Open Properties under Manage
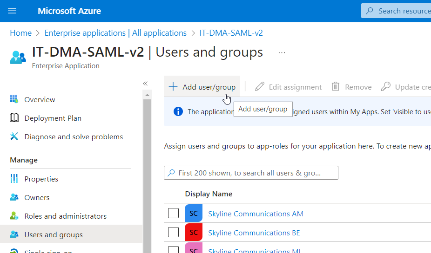This screenshot has height=253, width=431. pos(41,179)
